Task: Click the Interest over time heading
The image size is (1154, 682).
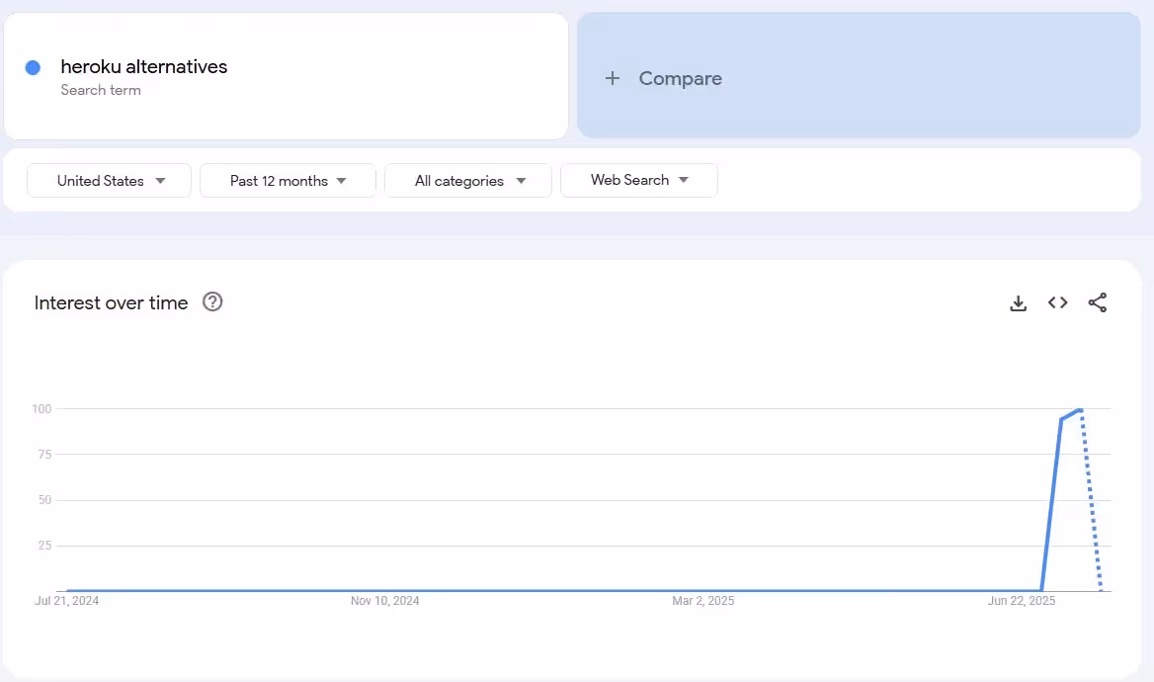Action: coord(111,302)
